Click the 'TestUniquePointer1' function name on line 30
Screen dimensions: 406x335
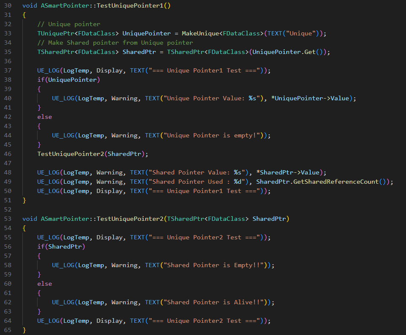pyautogui.click(x=130, y=5)
